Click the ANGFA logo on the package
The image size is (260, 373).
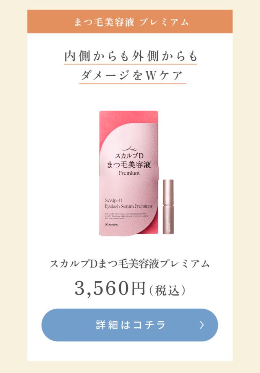[x=111, y=224]
